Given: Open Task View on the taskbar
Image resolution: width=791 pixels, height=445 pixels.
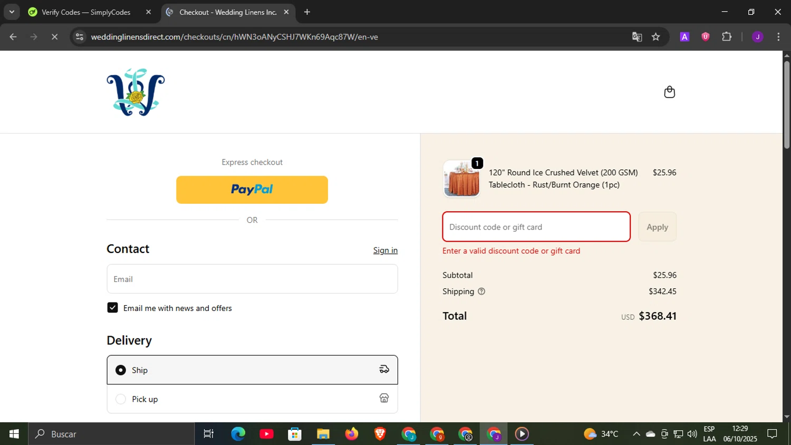Looking at the screenshot, I should click(x=209, y=434).
